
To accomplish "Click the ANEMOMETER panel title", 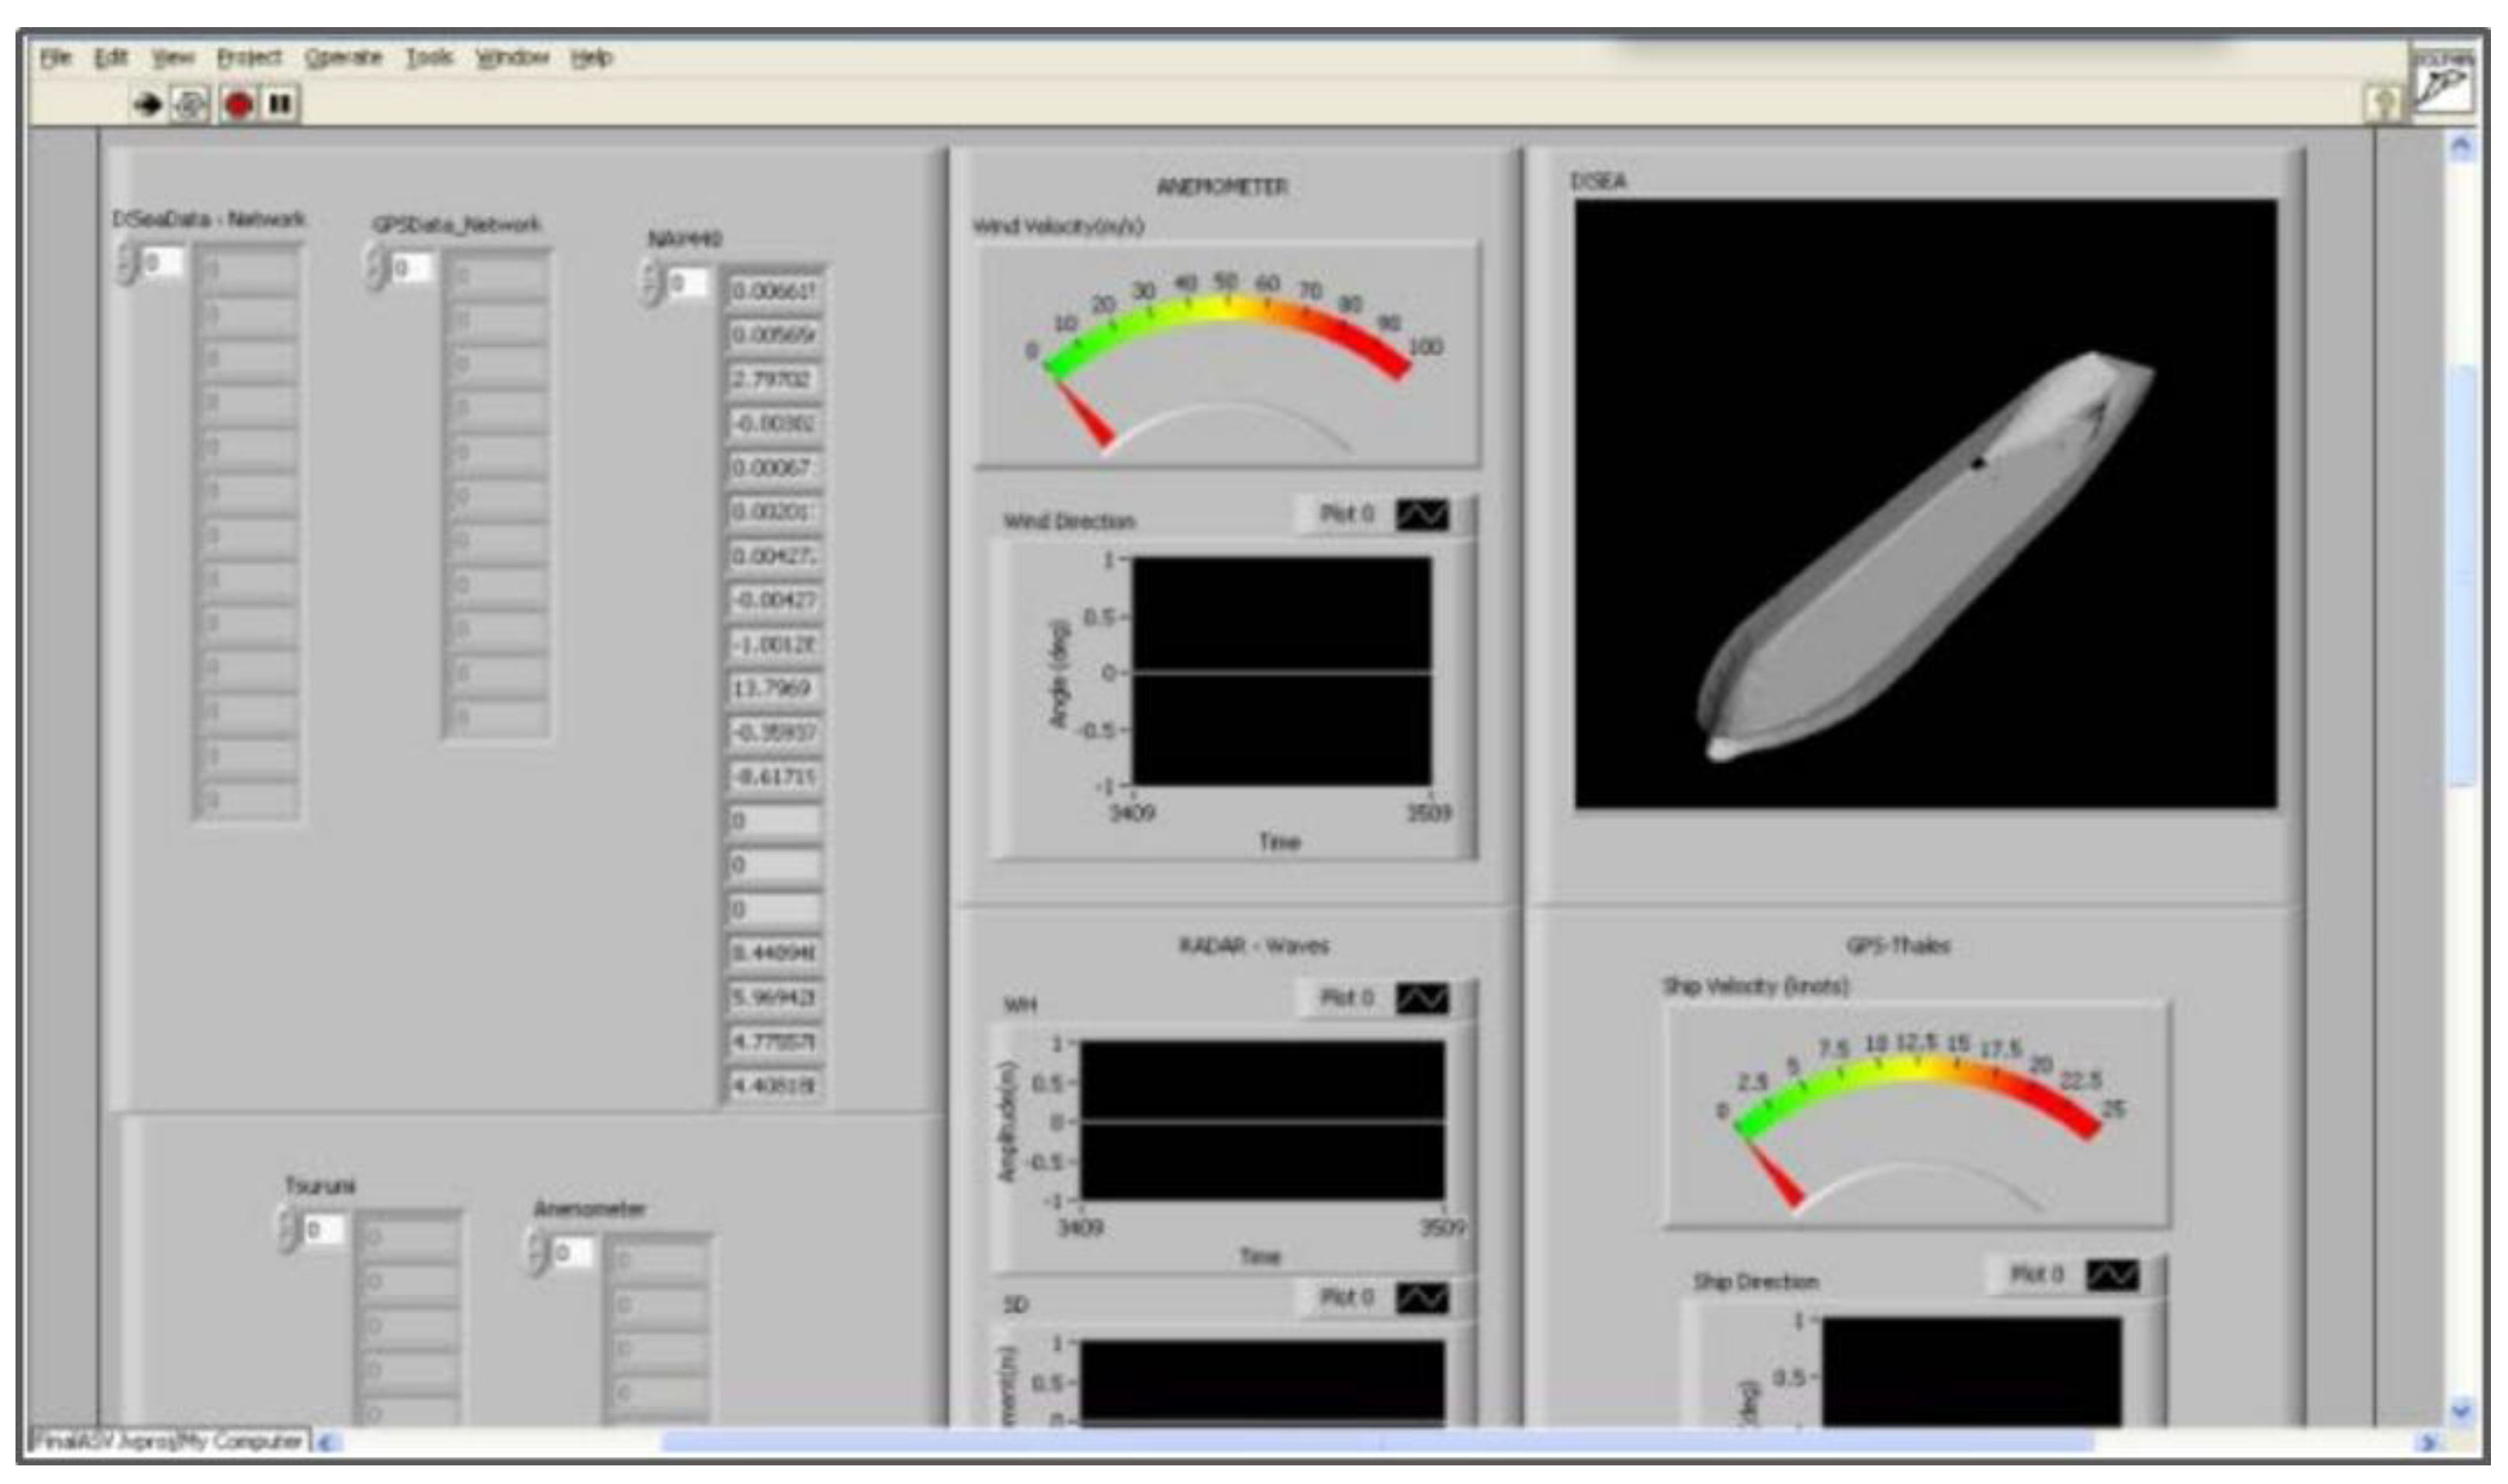I will [1222, 187].
